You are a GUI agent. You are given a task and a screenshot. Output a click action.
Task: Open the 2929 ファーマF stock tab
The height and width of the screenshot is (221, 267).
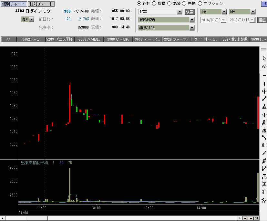[177, 39]
